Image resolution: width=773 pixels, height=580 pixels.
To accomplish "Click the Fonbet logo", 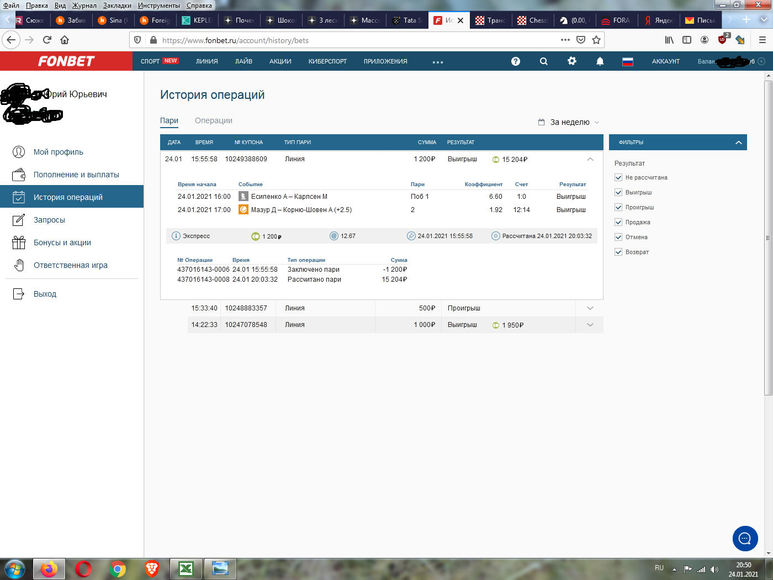I will pos(66,61).
